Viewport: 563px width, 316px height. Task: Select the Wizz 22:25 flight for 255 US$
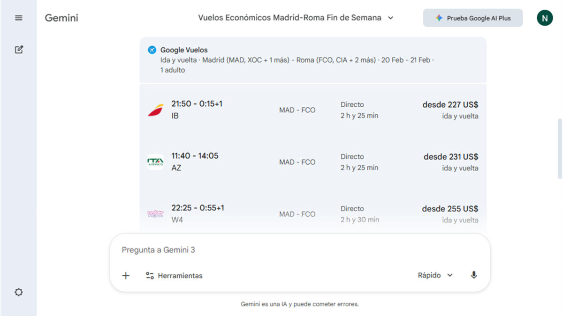(x=313, y=214)
